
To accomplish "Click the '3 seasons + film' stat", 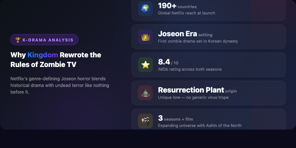I will 175,118.
